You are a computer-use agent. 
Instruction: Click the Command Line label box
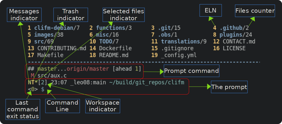point(62,106)
